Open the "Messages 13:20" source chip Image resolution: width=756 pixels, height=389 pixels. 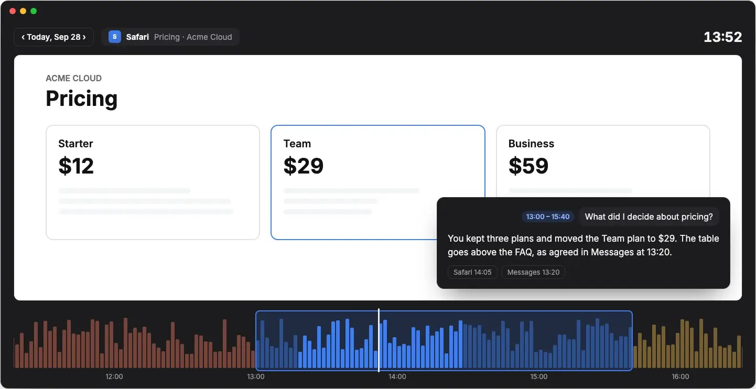[x=533, y=272]
